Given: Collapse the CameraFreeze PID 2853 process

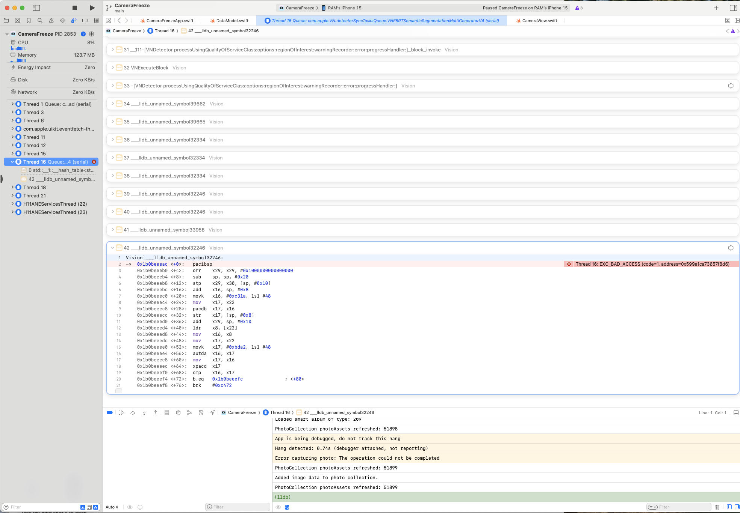Looking at the screenshot, I should (x=7, y=34).
